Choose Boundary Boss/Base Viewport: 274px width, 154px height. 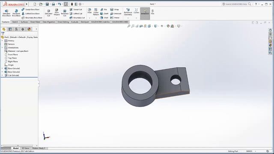(x=32, y=18)
